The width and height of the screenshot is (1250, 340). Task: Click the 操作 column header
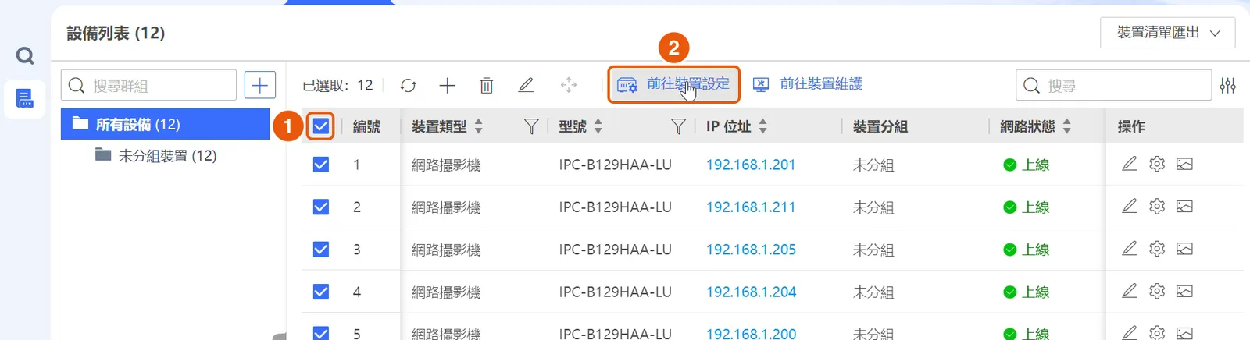pos(1131,126)
